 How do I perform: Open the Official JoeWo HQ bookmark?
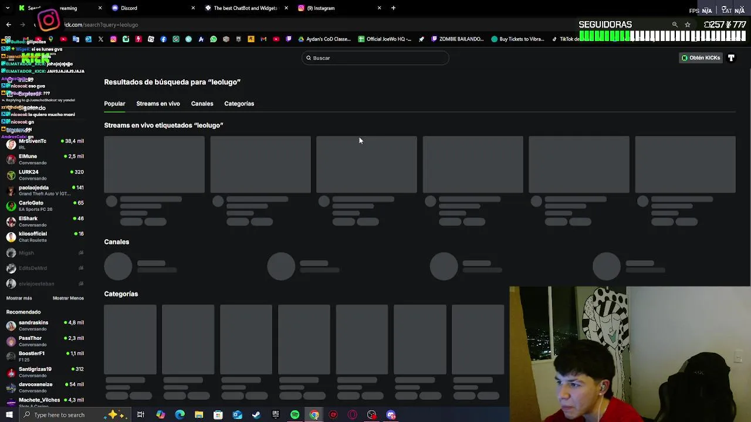384,39
